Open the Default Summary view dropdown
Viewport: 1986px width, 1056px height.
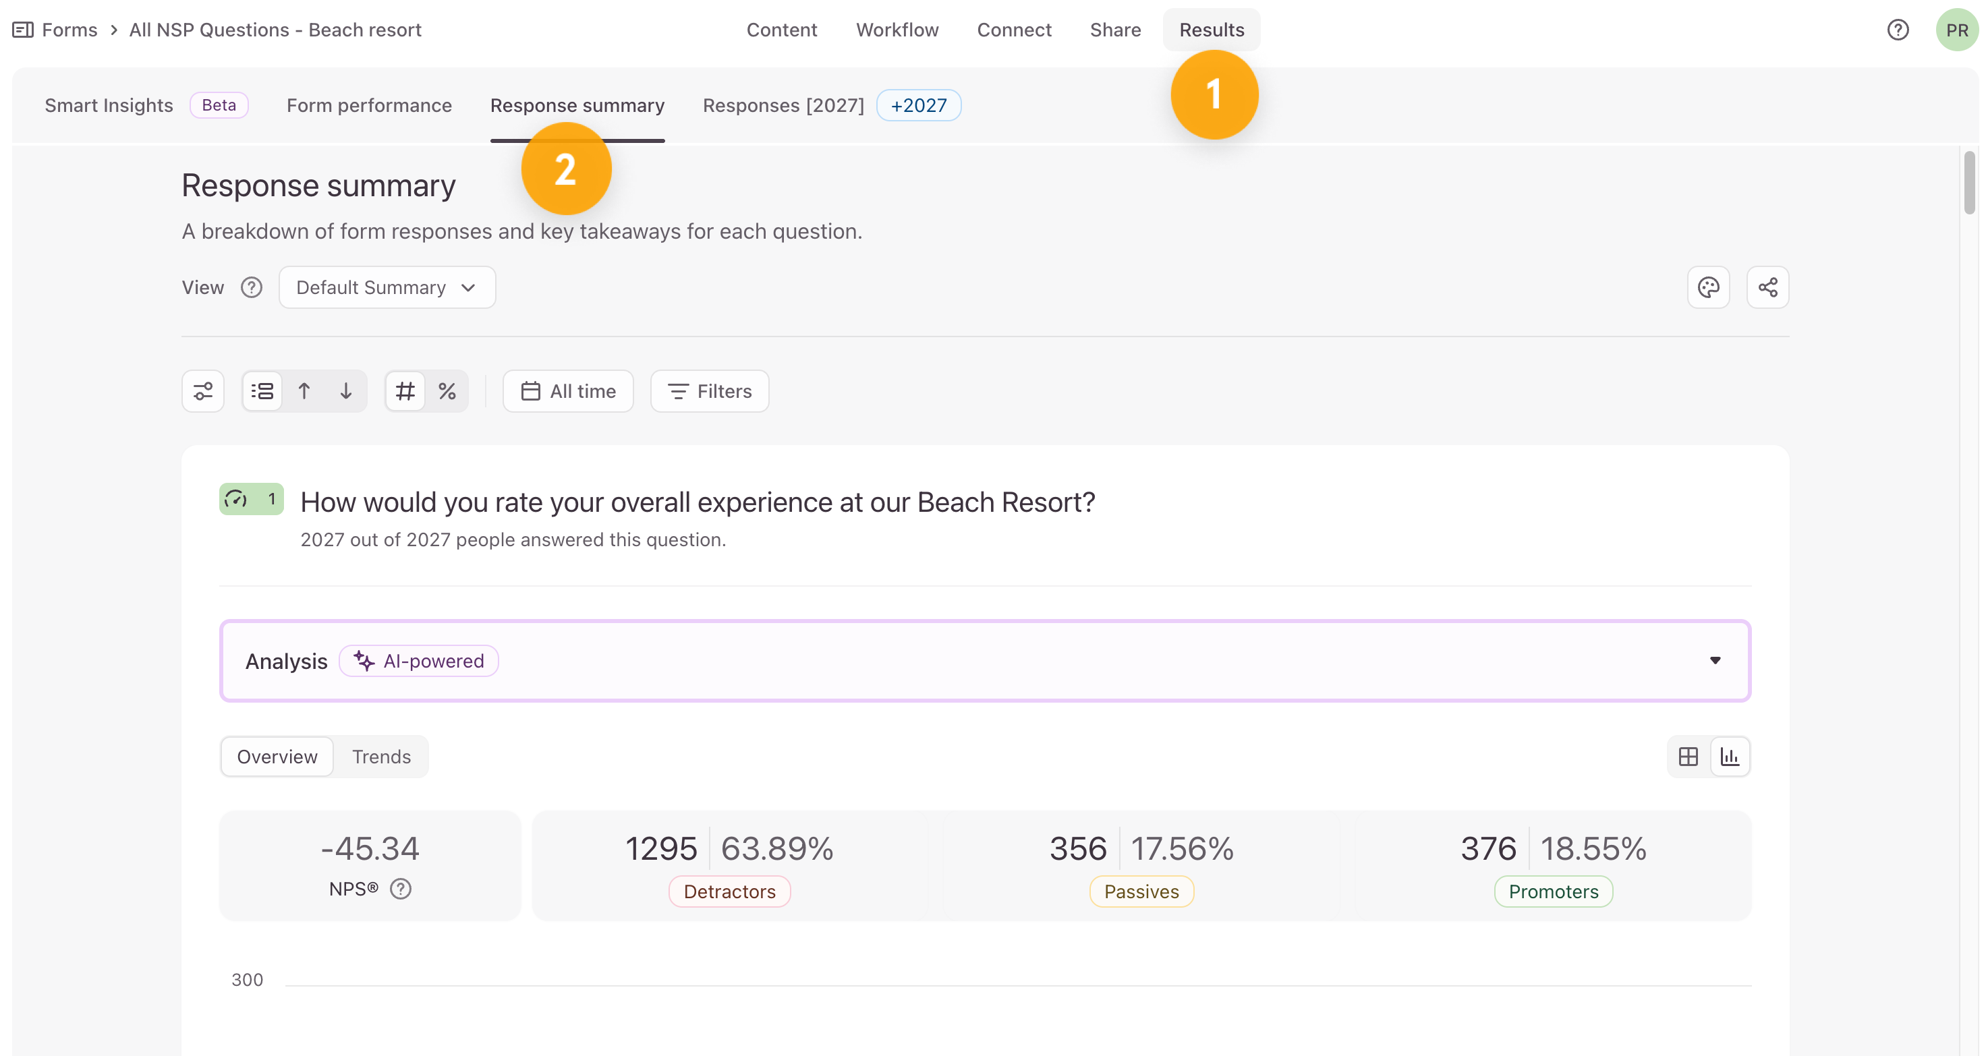(x=387, y=287)
